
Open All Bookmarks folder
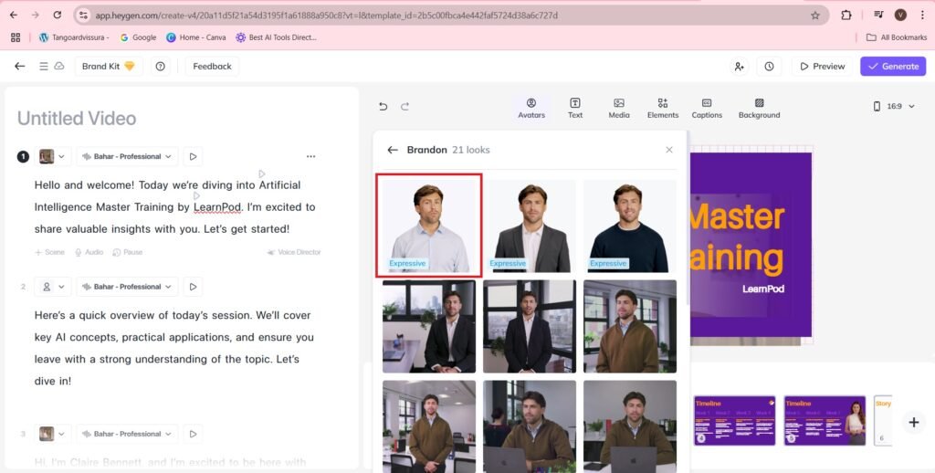(897, 37)
